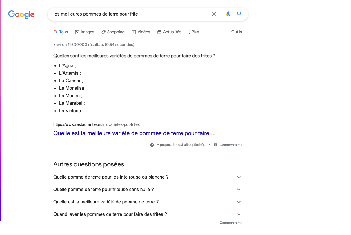Open the Plus more options menu
Image resolution: width=351 pixels, height=235 pixels.
coord(194,32)
